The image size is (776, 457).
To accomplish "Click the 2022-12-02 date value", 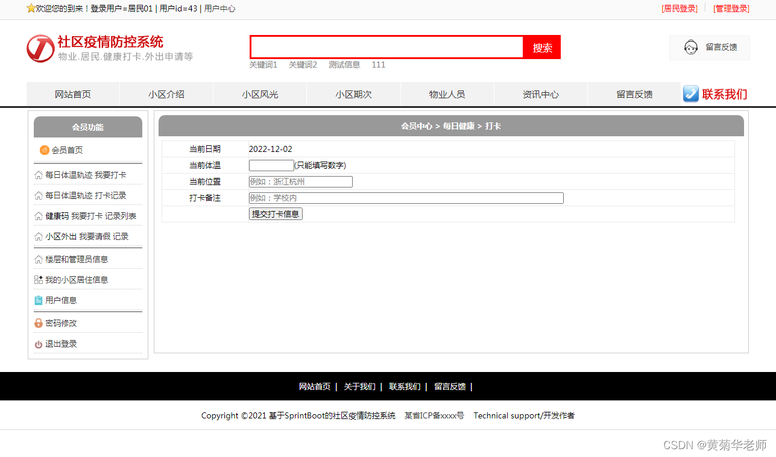I will tap(270, 149).
